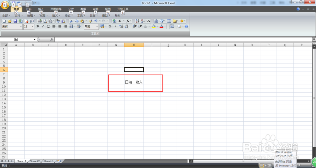
Task: Expand the 工具 menu dropdown
Action: [x=81, y=15]
